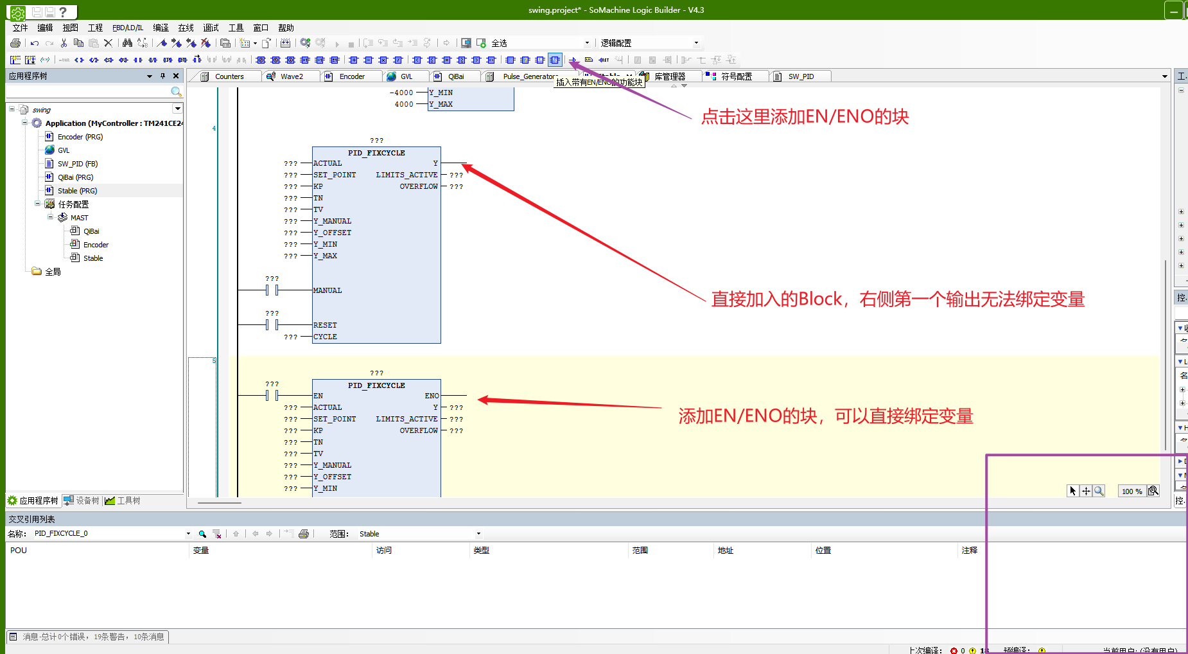Select the magnifier zoom tool in editor

coord(1099,491)
